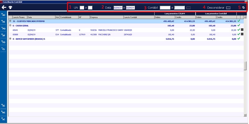Click the +AF sidebar icon
Screen dimensions: 249x124
coord(3,35)
